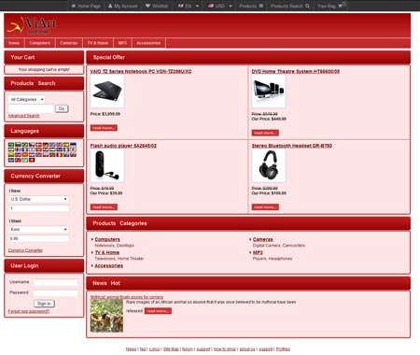Click the Sign in button
This screenshot has width=420, height=355.
[44, 304]
